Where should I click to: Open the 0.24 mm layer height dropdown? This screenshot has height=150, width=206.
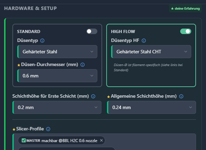coord(151,107)
